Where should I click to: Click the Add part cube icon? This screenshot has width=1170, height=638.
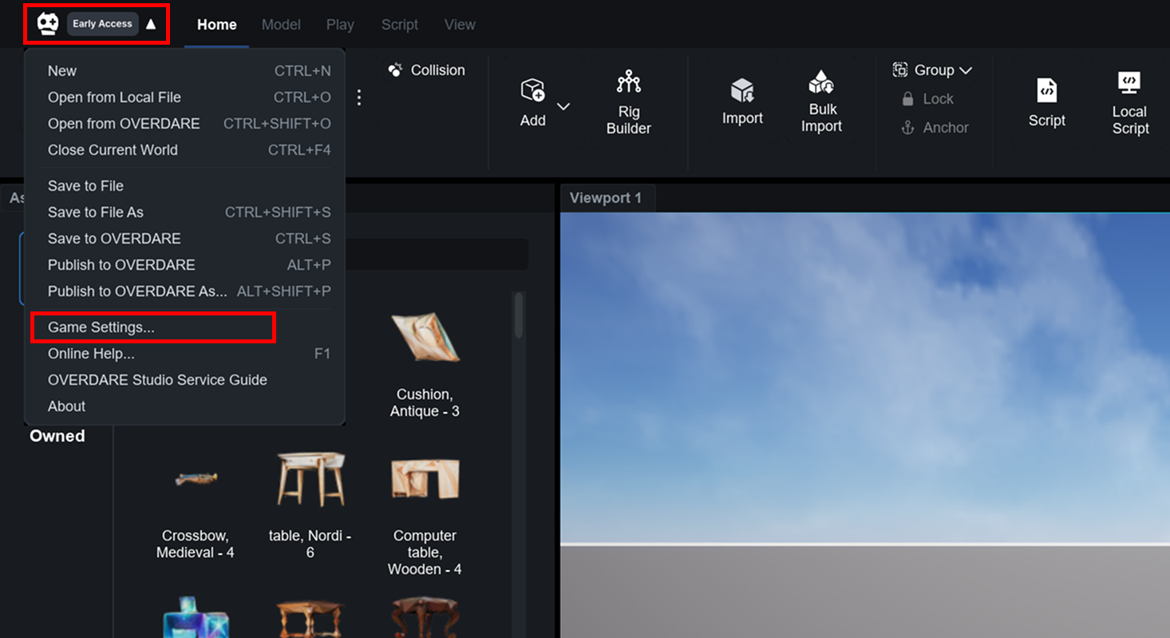point(532,90)
